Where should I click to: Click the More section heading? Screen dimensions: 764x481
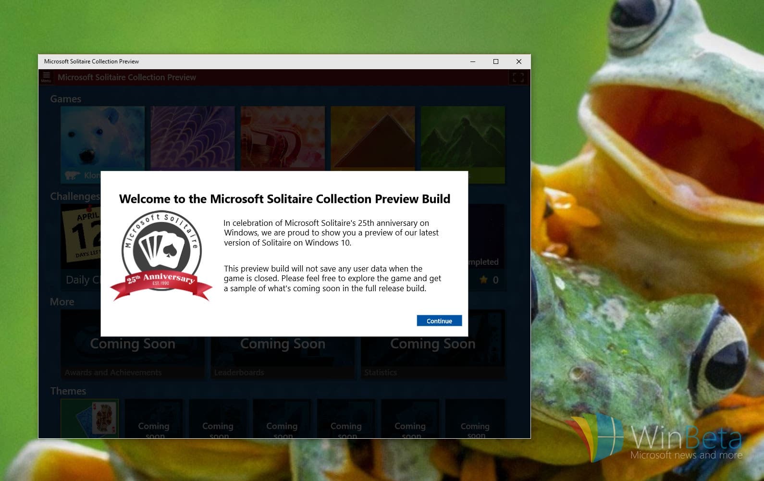click(62, 302)
